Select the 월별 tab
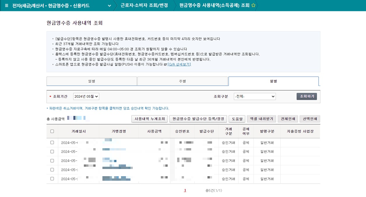 coord(273,81)
